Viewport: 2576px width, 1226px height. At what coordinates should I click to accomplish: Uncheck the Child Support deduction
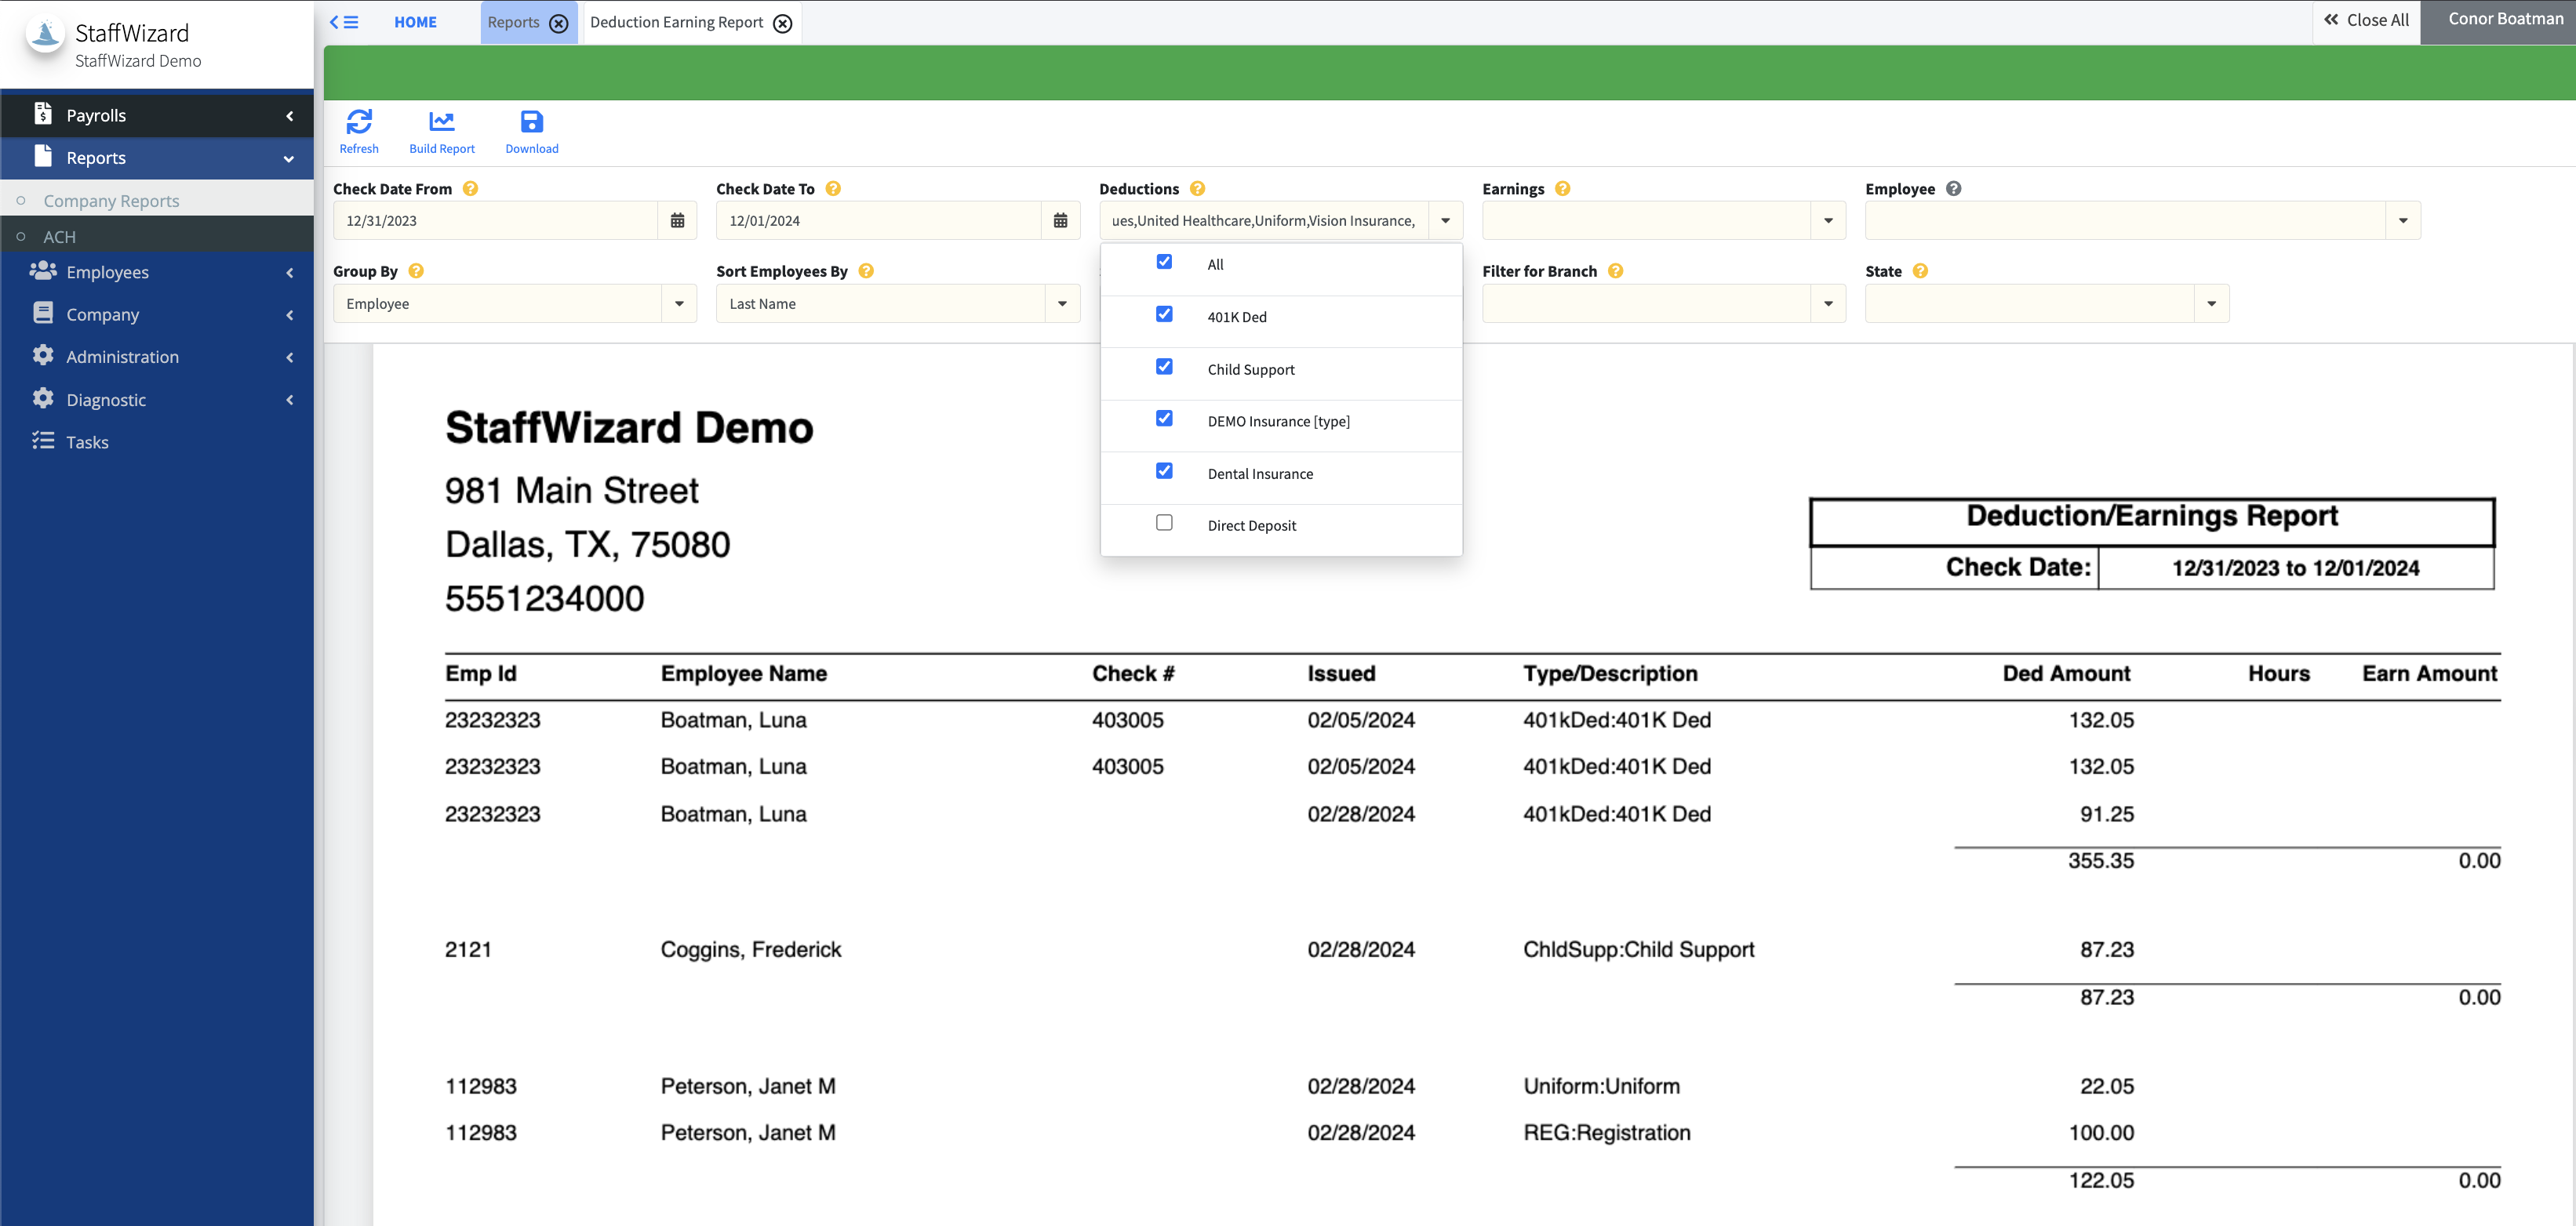(1164, 367)
